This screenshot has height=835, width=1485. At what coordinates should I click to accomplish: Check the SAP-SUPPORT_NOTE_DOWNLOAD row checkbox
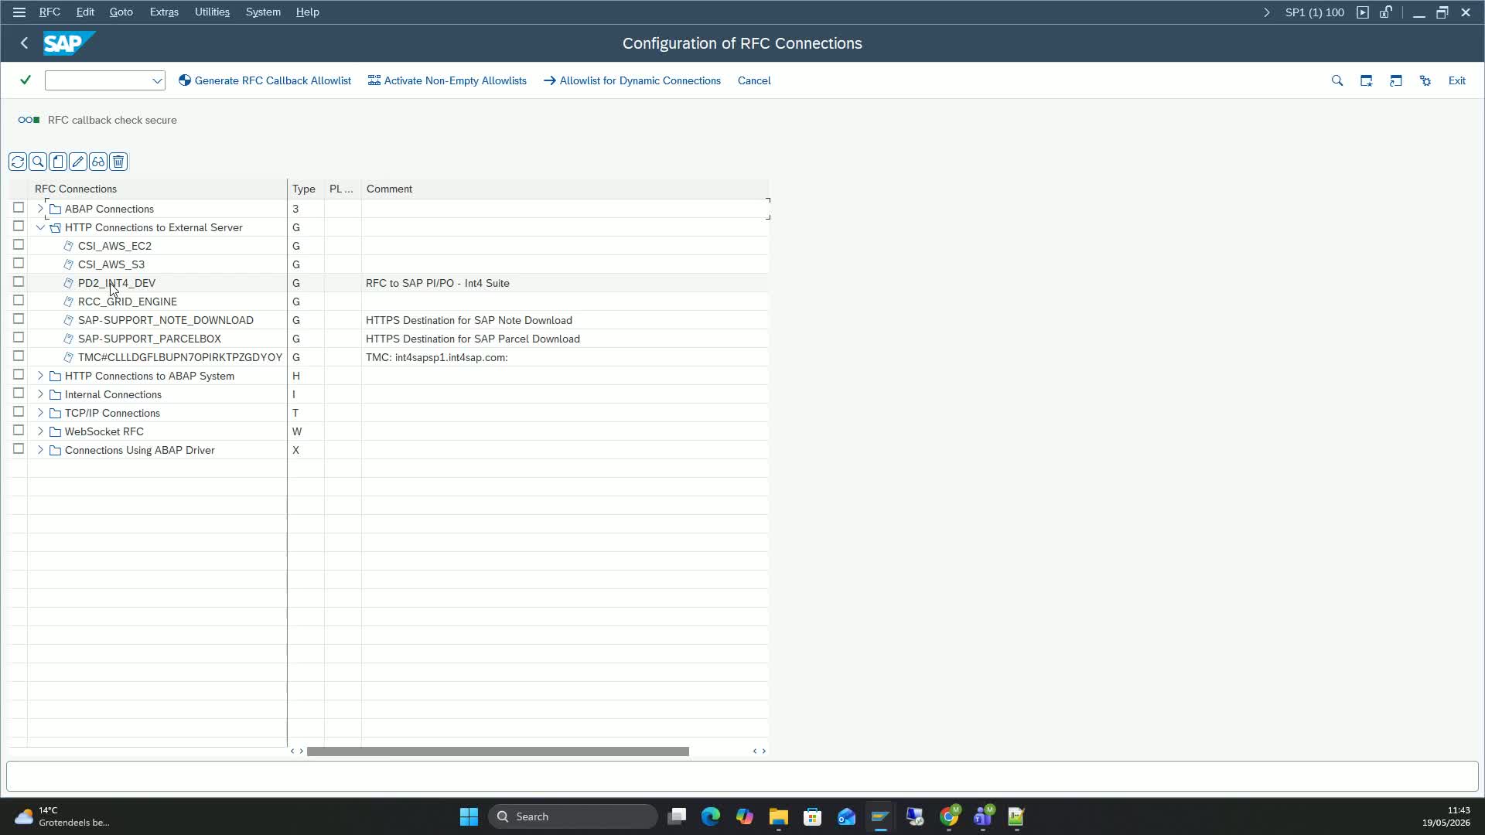(19, 319)
